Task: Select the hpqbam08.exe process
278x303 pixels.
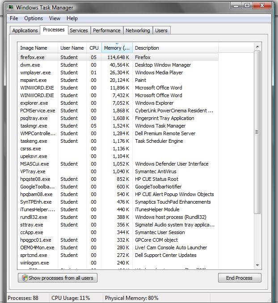Action: point(118,194)
